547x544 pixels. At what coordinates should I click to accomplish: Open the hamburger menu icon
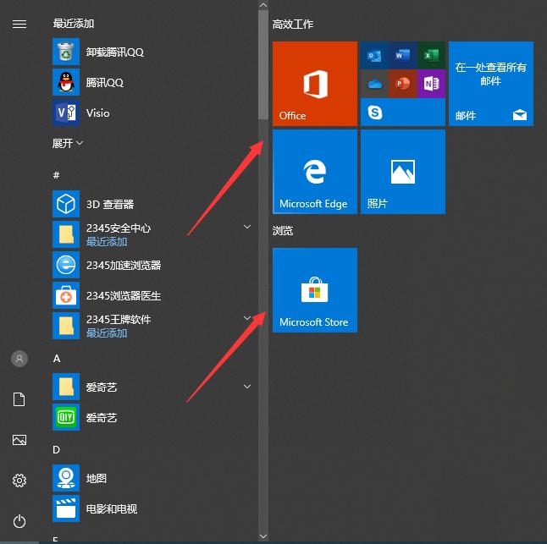(x=19, y=24)
